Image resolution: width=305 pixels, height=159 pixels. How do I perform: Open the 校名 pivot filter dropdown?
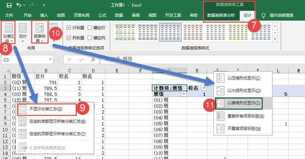coord(204,88)
